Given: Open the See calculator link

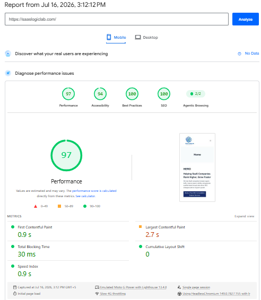Looking at the screenshot, I should (85, 196).
